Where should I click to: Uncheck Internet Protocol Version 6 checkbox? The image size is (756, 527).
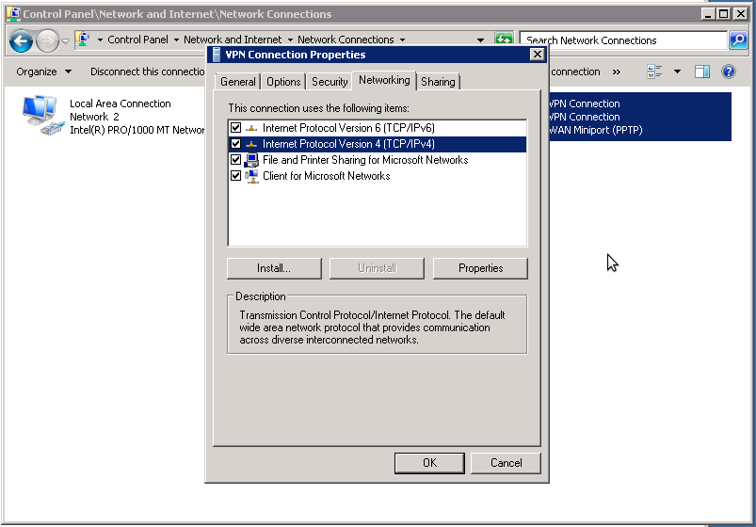pyautogui.click(x=235, y=128)
